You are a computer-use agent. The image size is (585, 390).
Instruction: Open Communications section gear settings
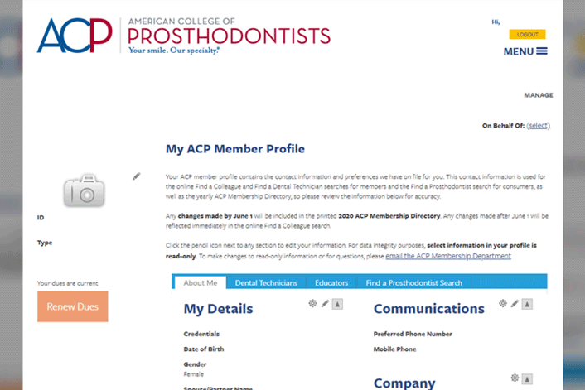coord(503,304)
